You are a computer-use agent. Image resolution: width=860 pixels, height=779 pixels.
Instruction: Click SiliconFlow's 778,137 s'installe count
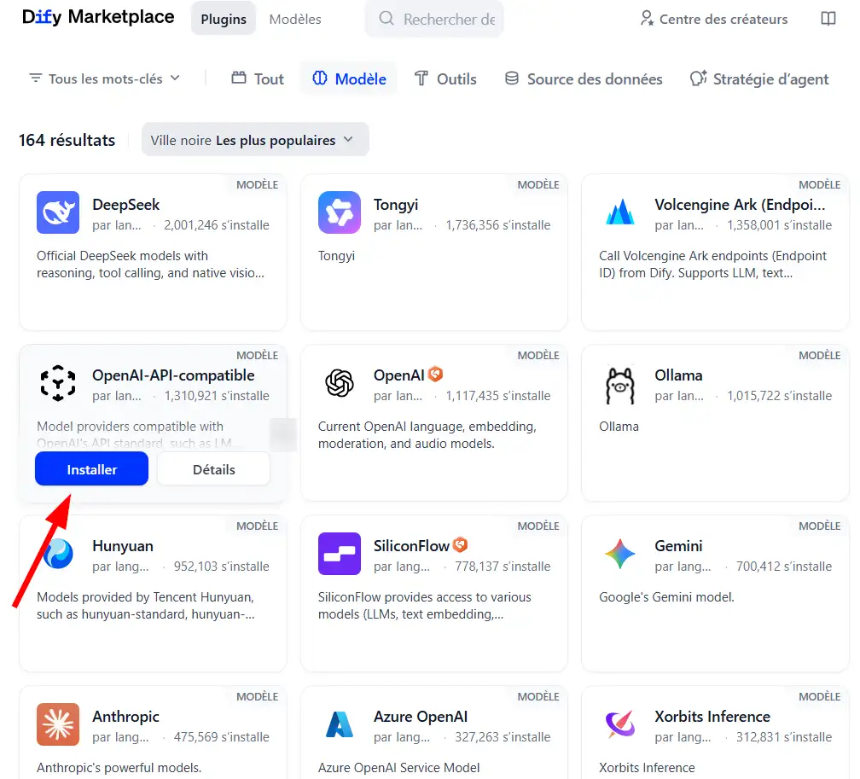[503, 567]
